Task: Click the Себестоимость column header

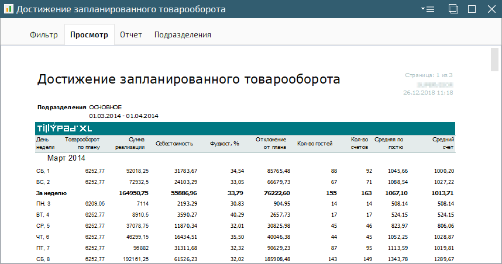Action: pyautogui.click(x=174, y=143)
